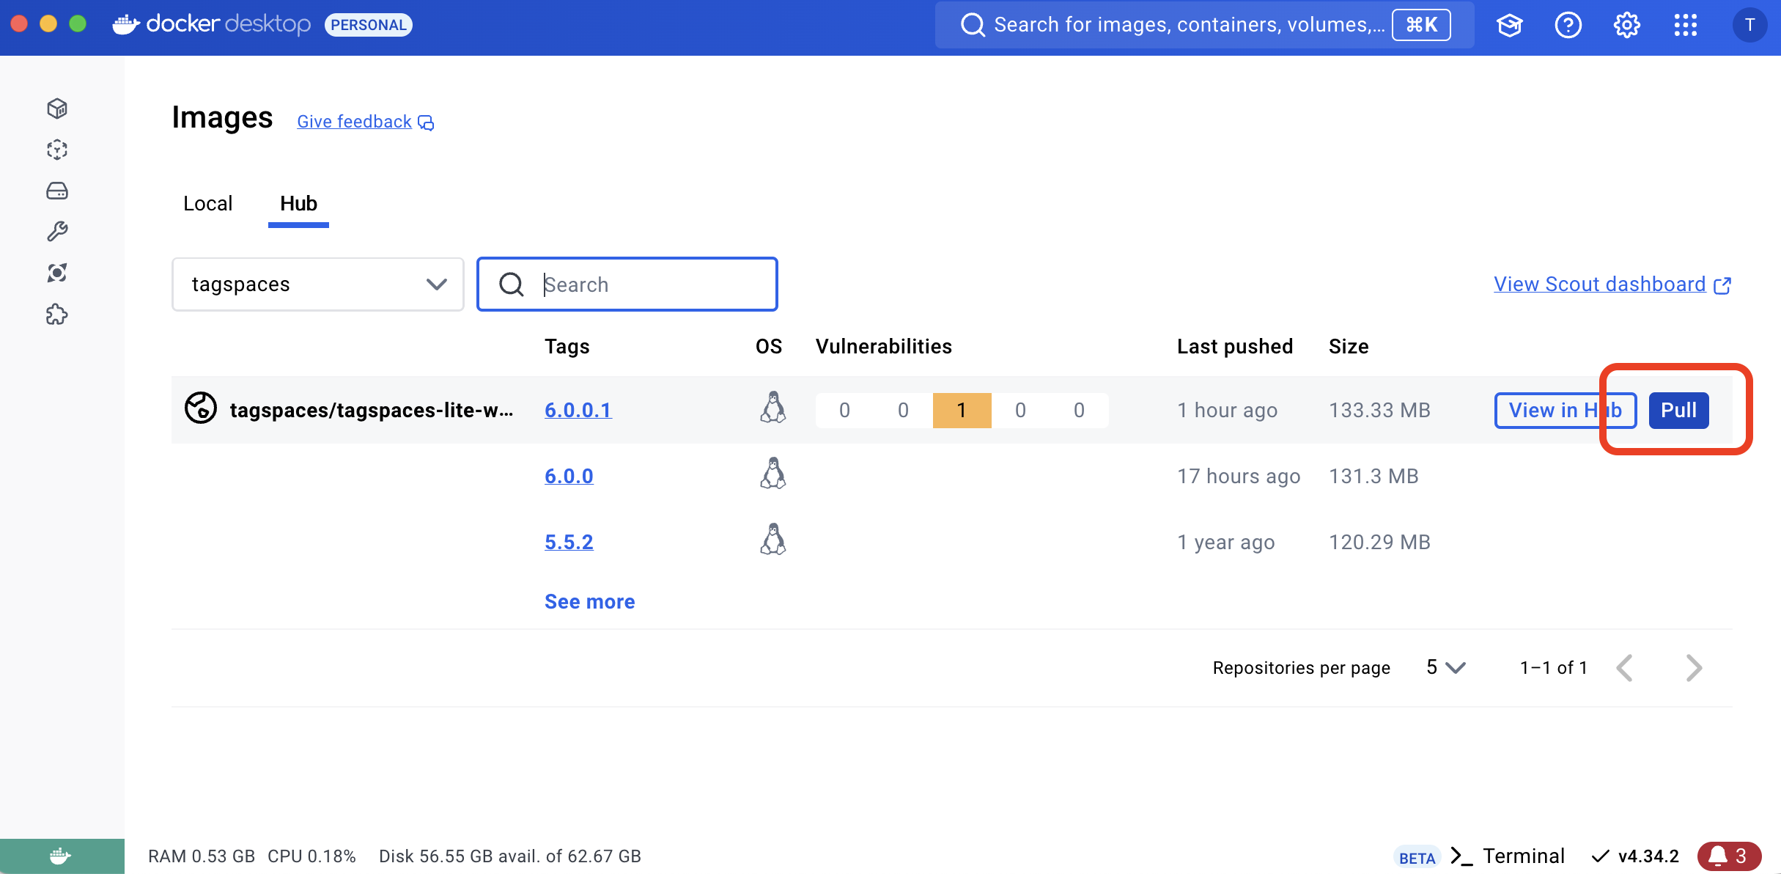1781x874 pixels.
Task: Click See more tags expander
Action: [x=589, y=600]
